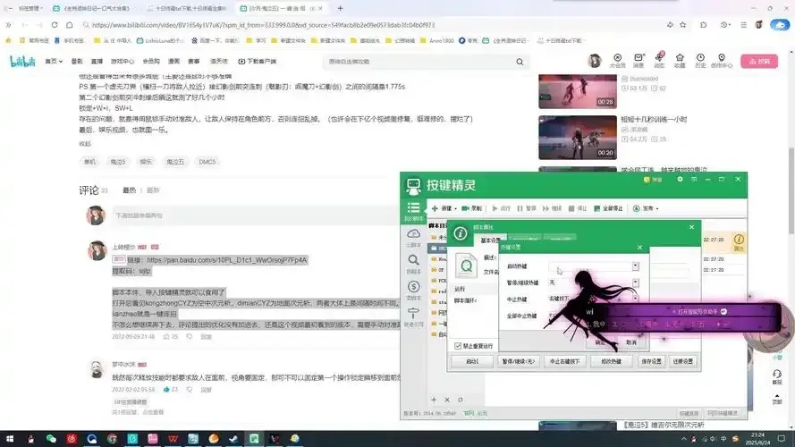Expand the 启动热键 hotkey dropdown arrow
Image resolution: width=795 pixels, height=447 pixels.
[635, 266]
